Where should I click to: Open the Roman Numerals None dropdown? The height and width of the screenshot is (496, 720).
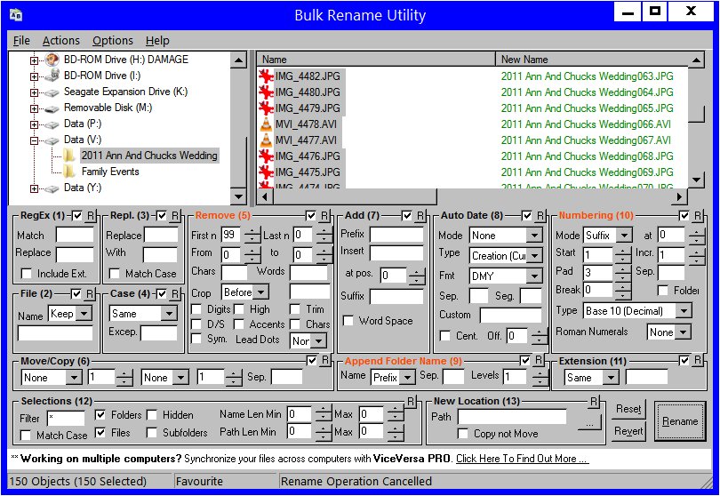click(684, 332)
